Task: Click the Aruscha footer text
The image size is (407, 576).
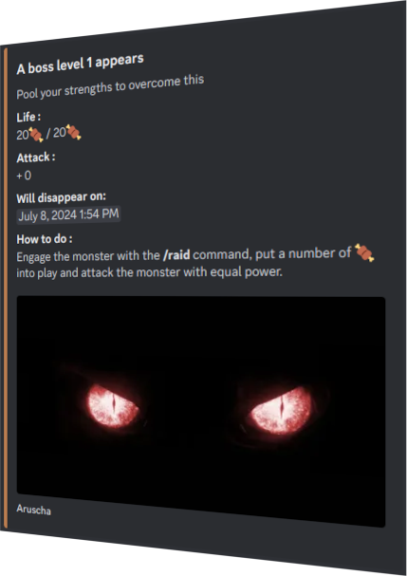Action: (x=33, y=510)
